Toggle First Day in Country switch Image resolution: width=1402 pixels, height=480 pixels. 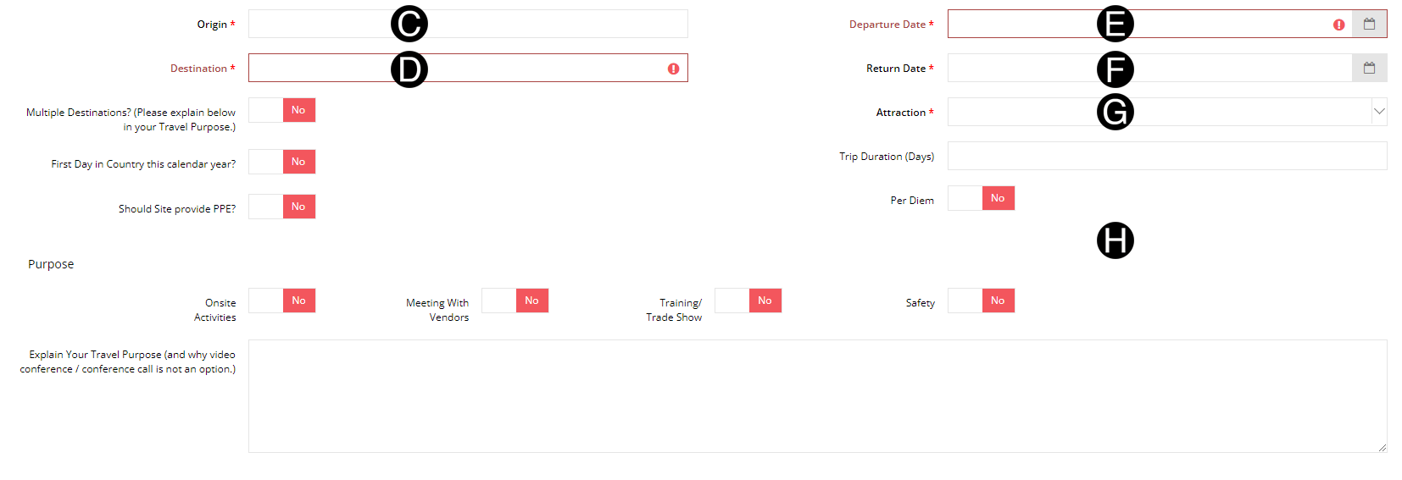pos(282,162)
